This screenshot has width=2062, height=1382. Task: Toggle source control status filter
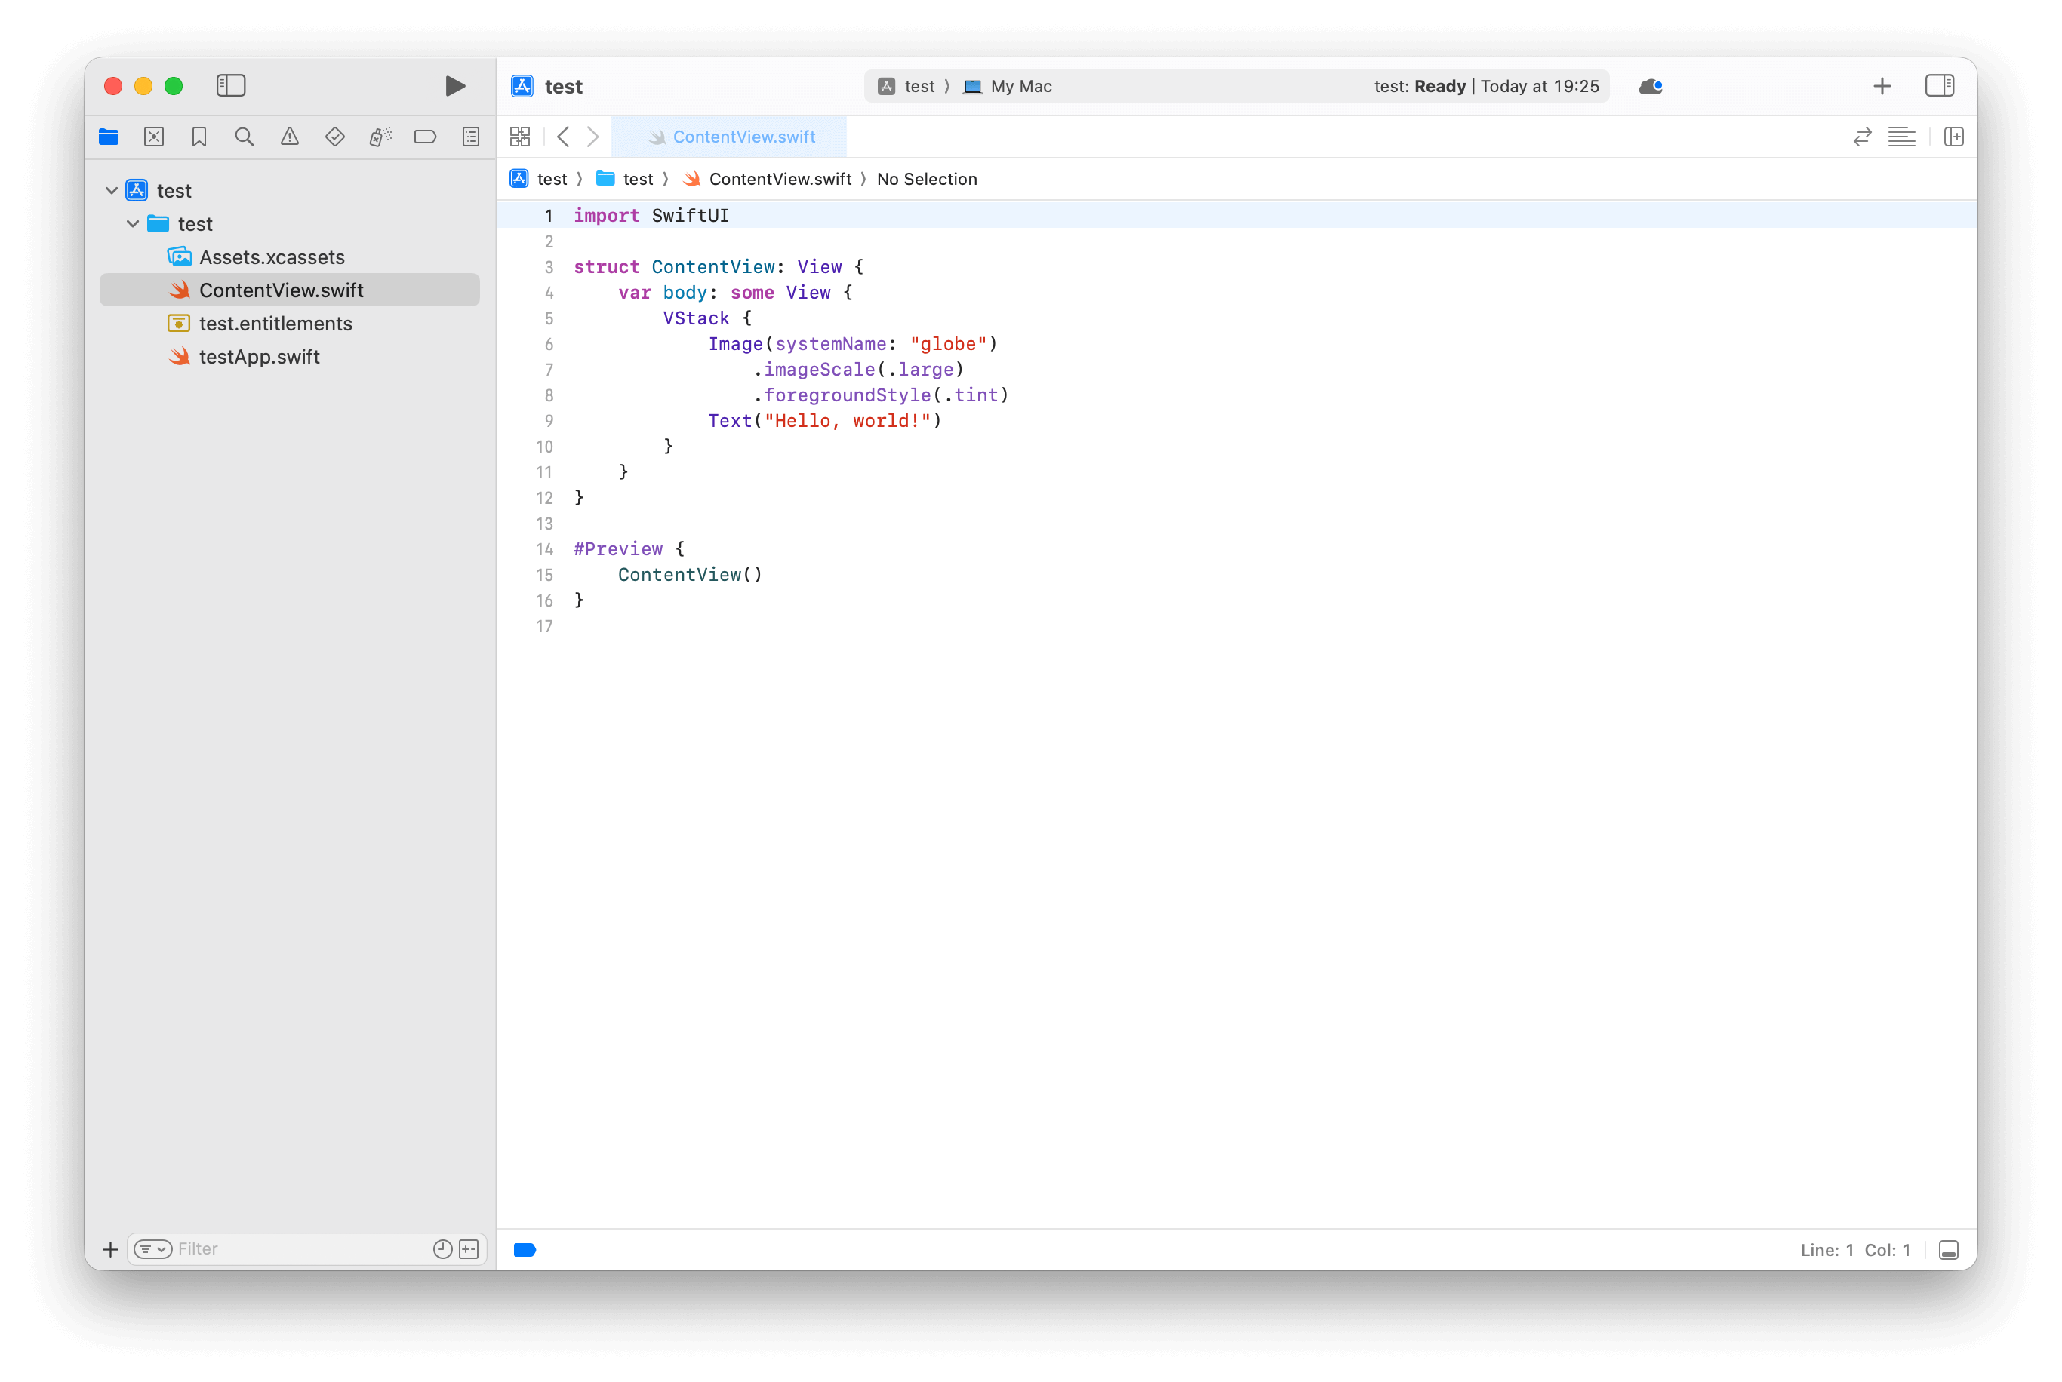coord(469,1249)
